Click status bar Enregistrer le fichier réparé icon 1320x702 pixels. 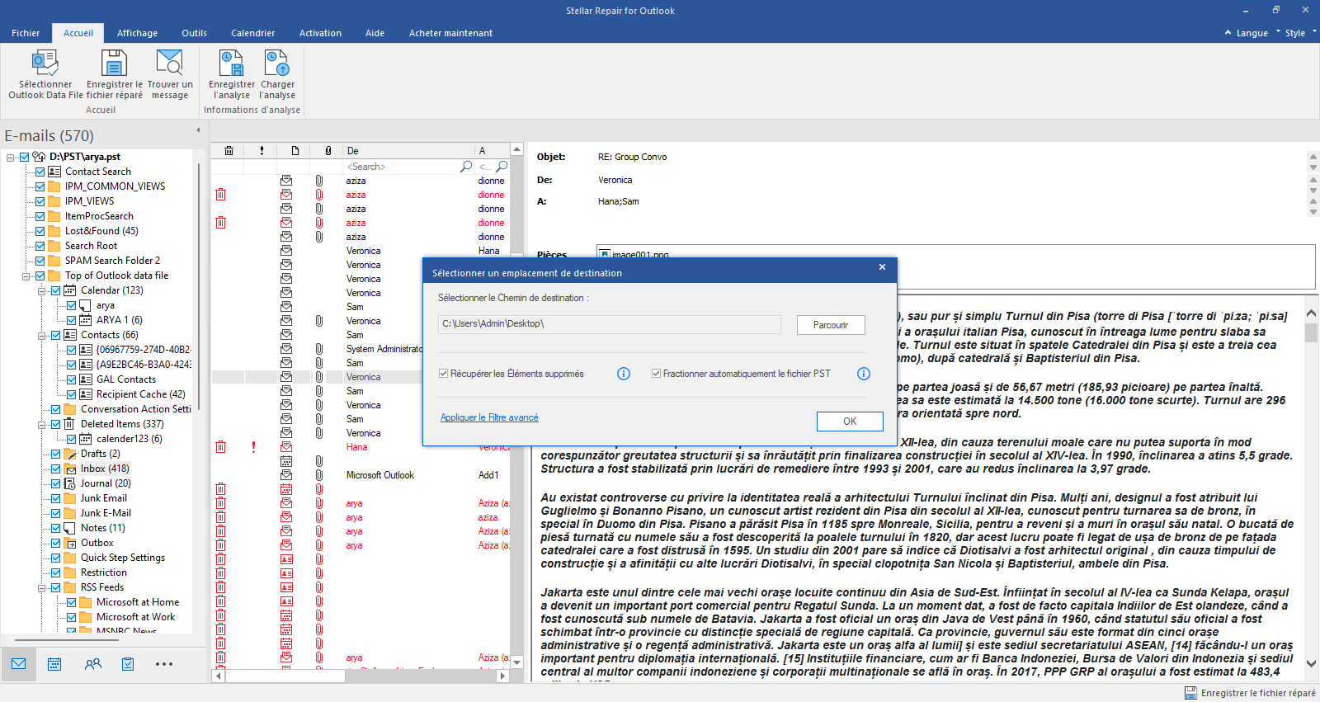pyautogui.click(x=1190, y=693)
